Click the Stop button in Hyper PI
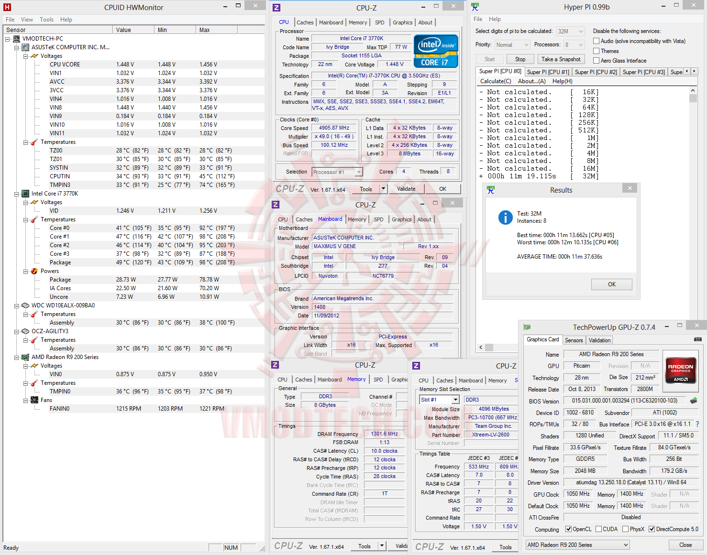Viewport: 707px width, 555px height. (520, 59)
